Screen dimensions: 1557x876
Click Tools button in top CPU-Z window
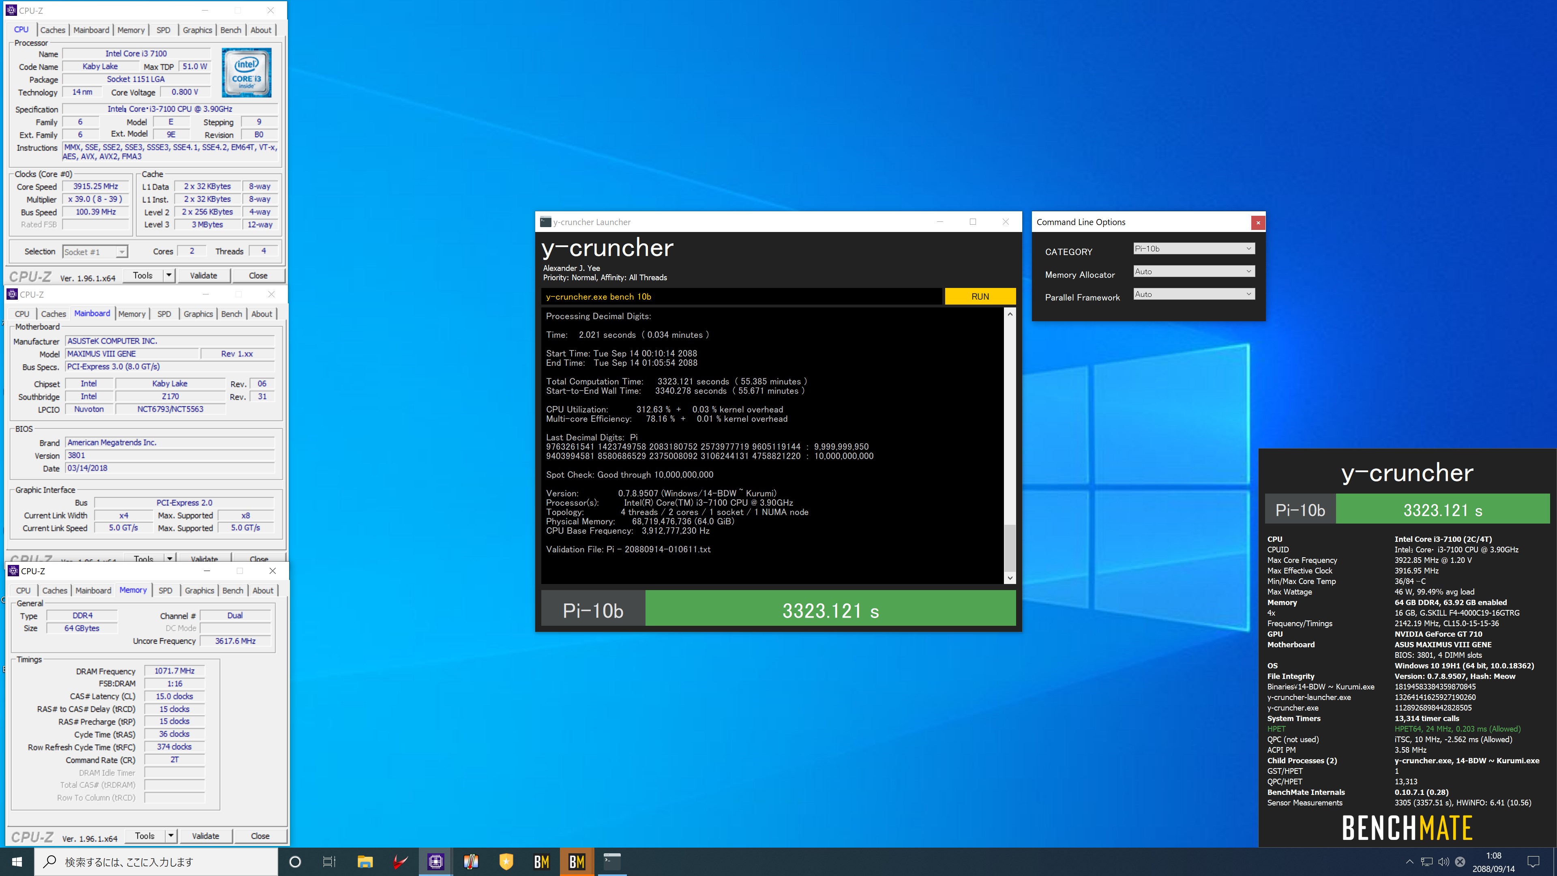[143, 275]
